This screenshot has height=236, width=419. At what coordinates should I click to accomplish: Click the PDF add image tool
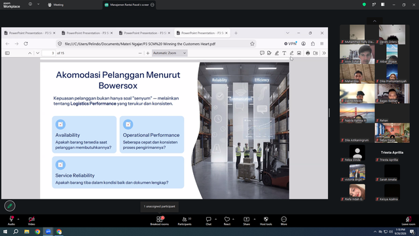[x=299, y=53]
